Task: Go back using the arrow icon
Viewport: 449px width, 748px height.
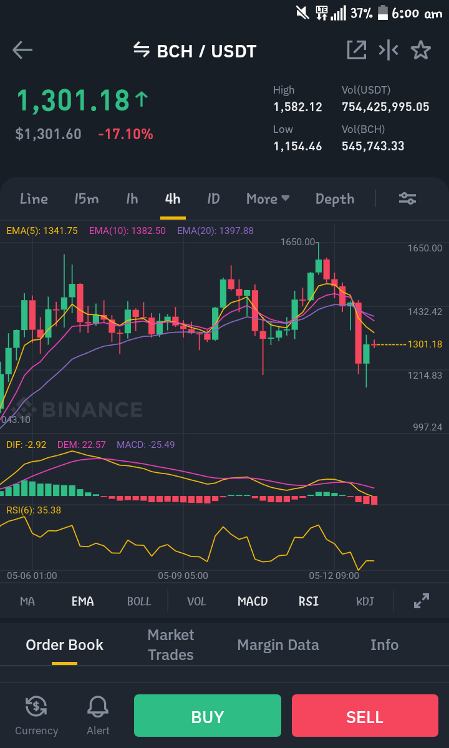Action: click(22, 50)
